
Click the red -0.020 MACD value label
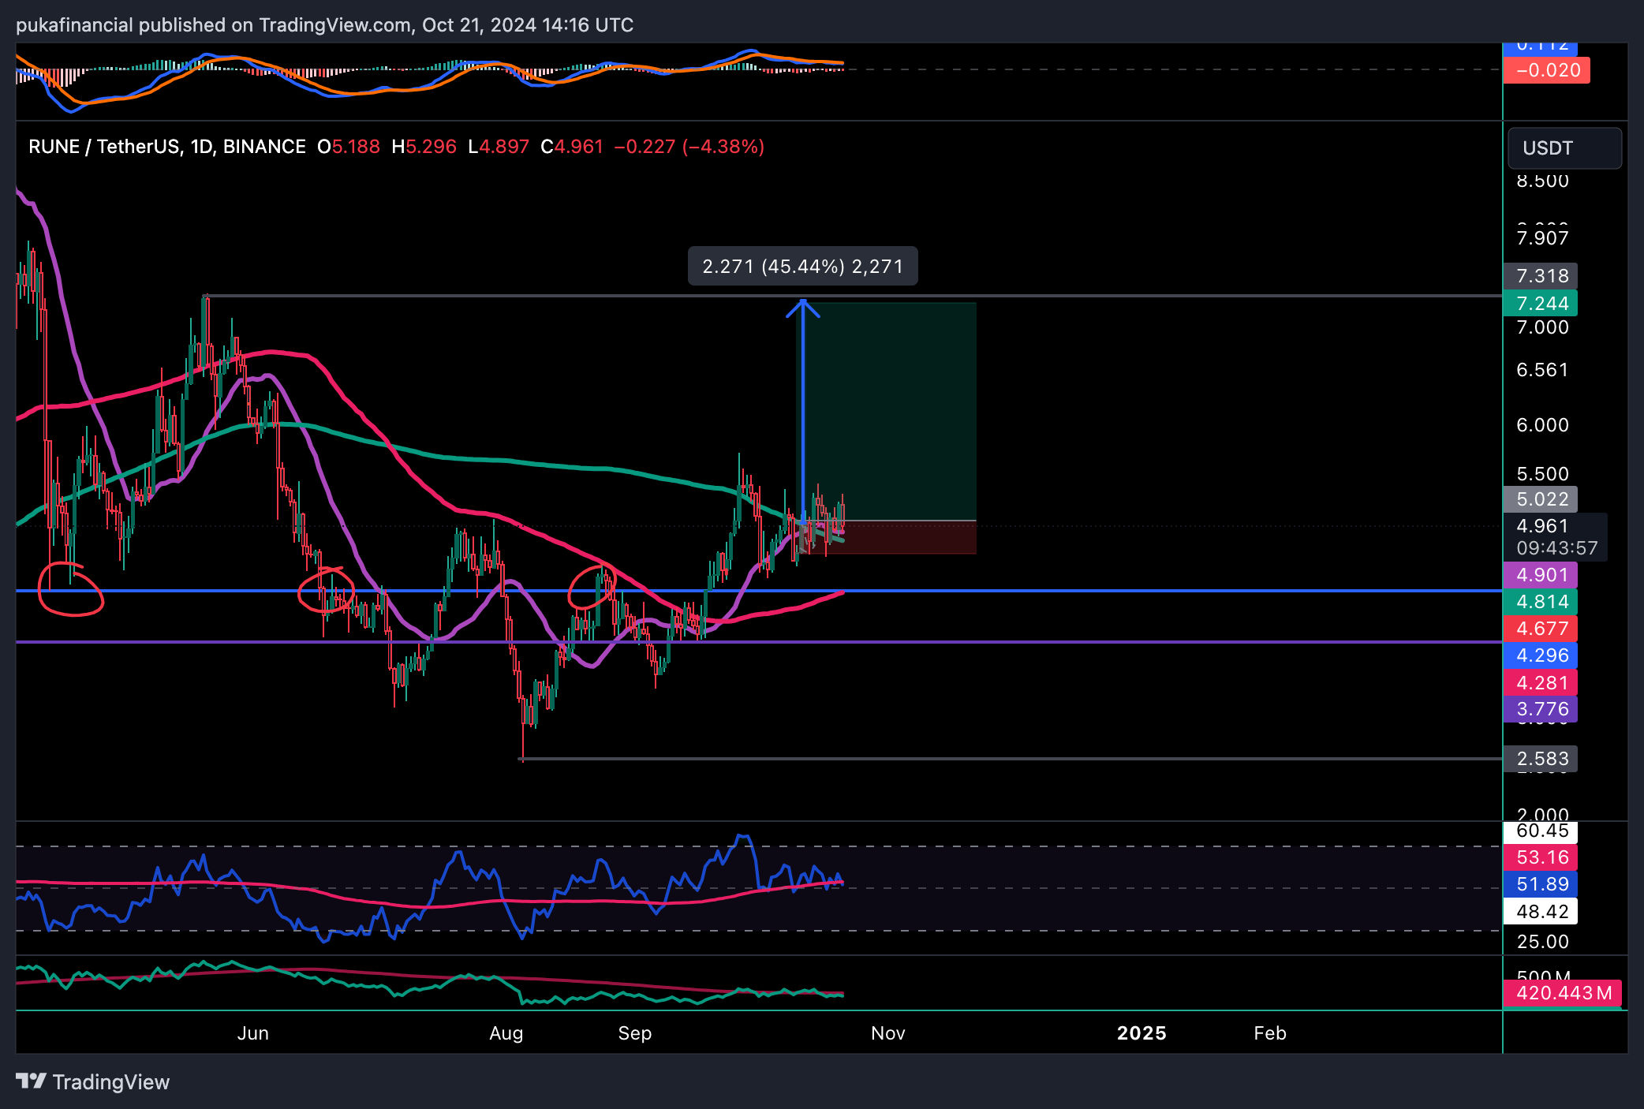(x=1546, y=70)
